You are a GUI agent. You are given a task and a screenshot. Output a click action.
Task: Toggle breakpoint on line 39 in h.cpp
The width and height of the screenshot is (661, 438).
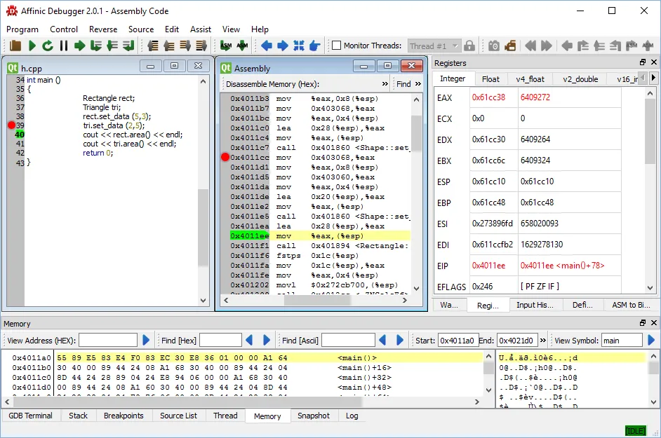pos(11,125)
